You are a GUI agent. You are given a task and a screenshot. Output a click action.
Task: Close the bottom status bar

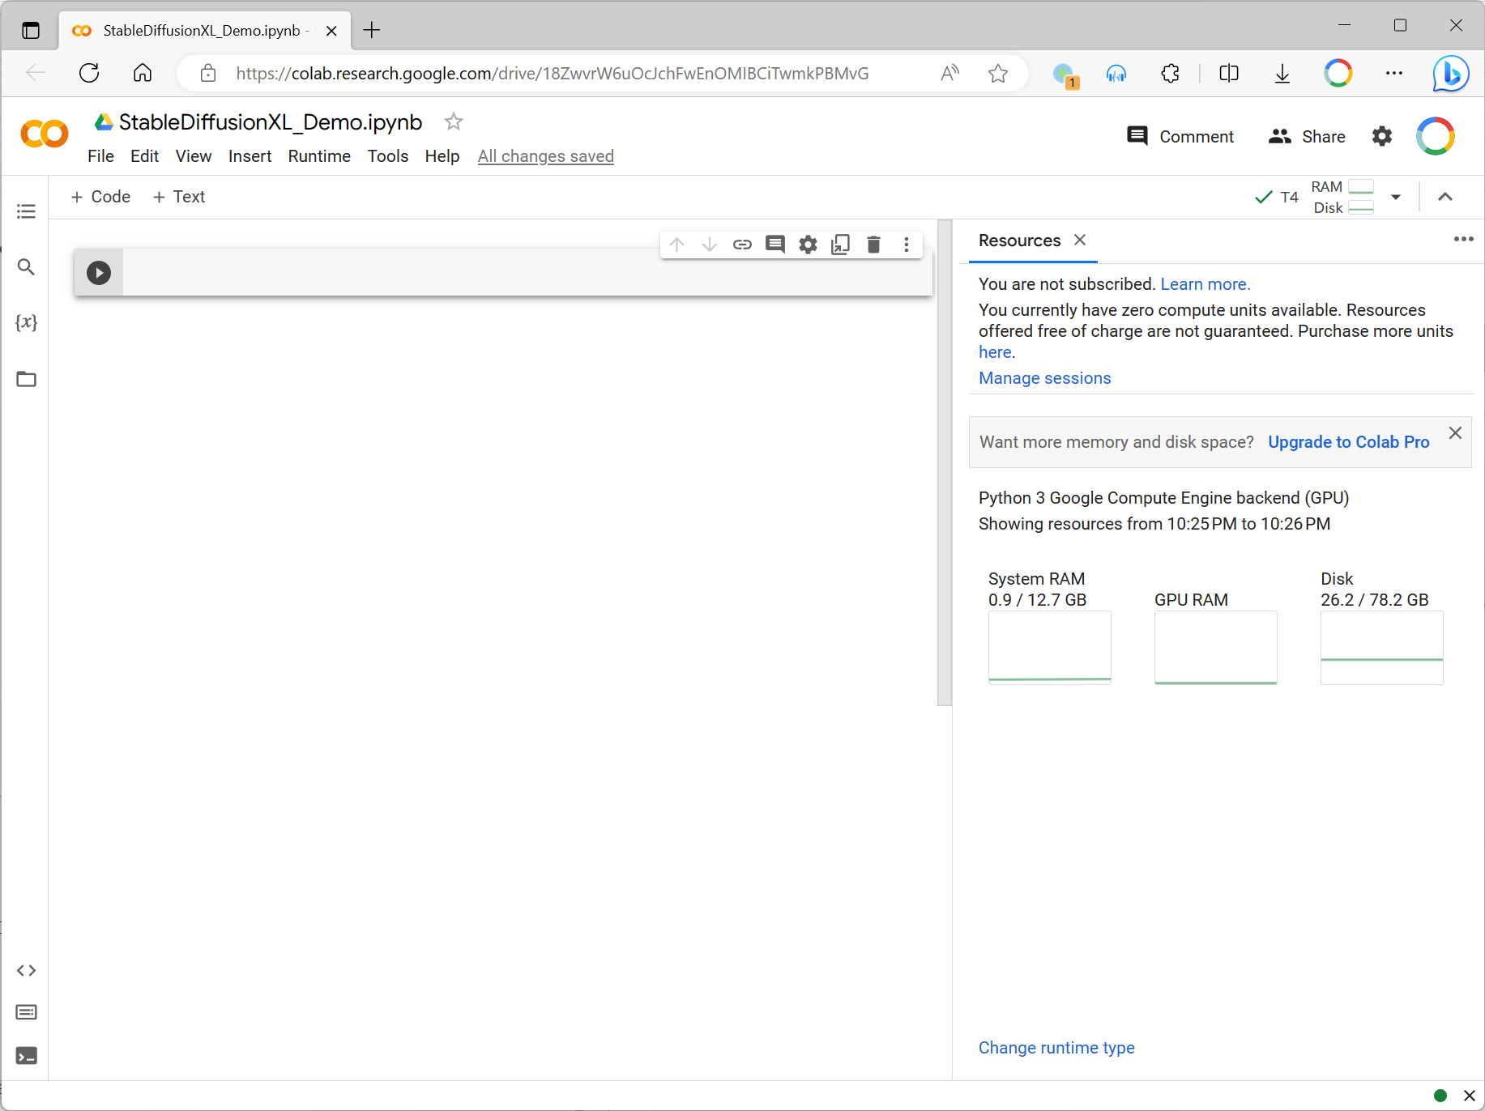(x=1469, y=1096)
